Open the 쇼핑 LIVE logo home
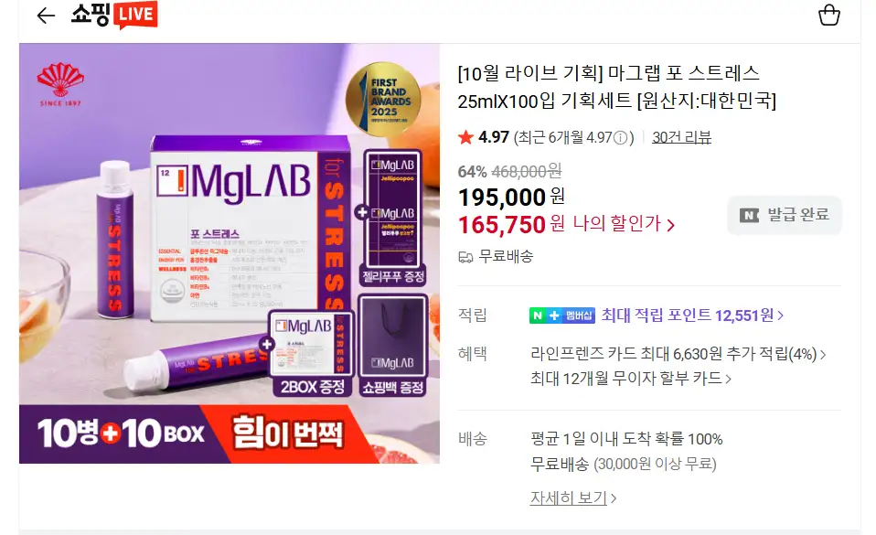This screenshot has height=535, width=876. coord(114,16)
